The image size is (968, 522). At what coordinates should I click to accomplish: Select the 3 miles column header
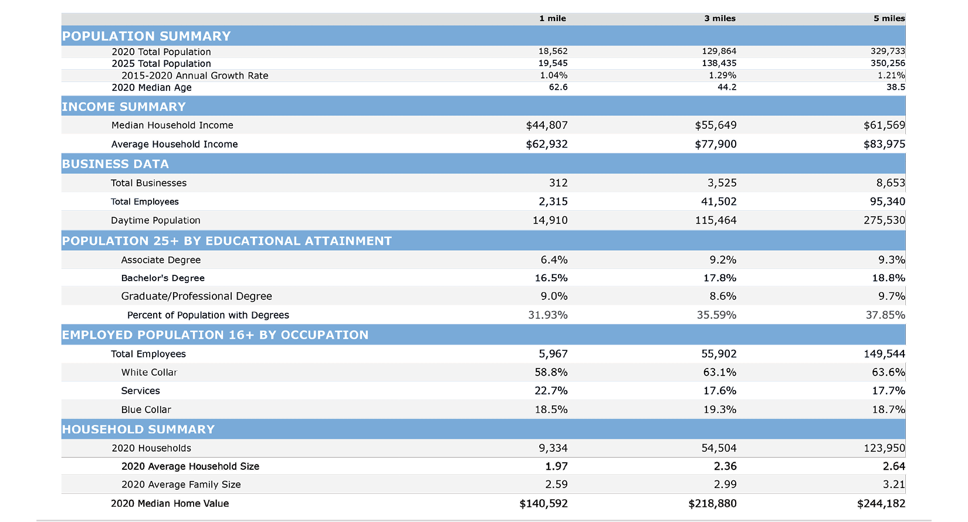[x=719, y=19]
